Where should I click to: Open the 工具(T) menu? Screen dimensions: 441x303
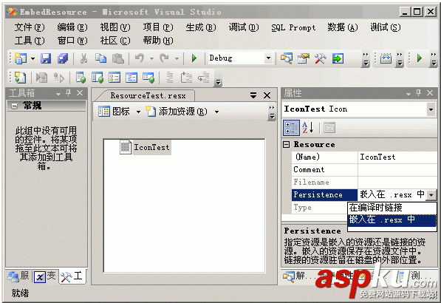pos(30,41)
